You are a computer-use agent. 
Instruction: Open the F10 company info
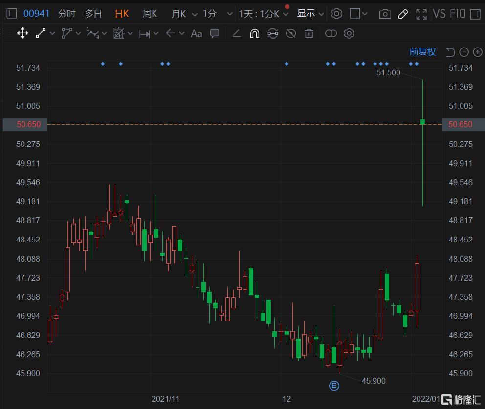pos(458,14)
